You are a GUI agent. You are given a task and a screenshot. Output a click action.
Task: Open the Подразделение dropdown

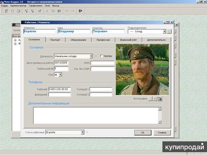coord(164,31)
